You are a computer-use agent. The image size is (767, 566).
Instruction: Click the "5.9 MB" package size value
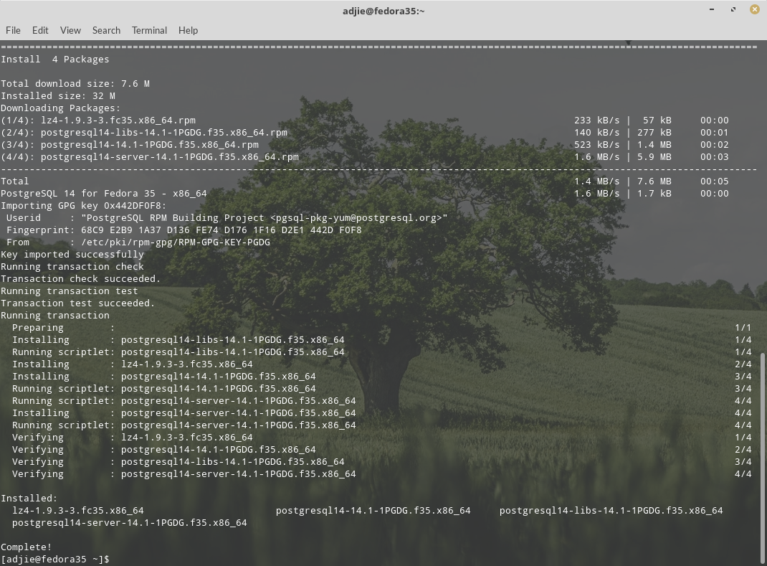point(654,157)
